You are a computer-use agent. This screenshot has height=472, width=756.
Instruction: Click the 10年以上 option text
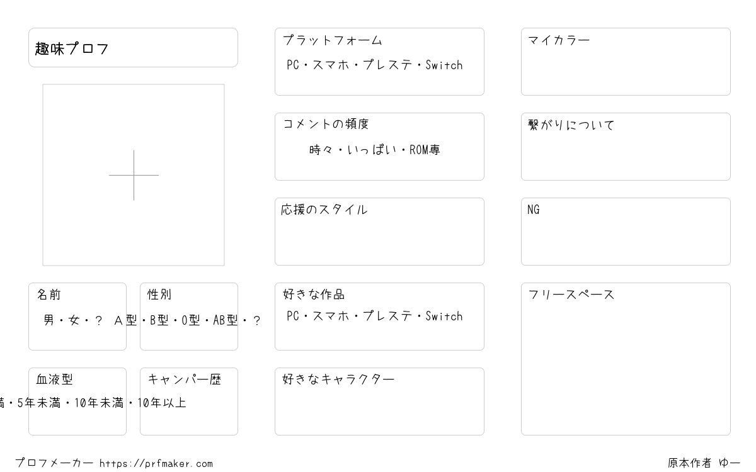pos(162,403)
